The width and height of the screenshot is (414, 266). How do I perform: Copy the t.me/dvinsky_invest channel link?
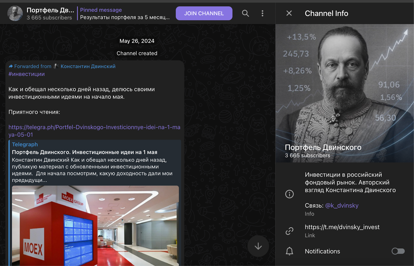point(342,227)
